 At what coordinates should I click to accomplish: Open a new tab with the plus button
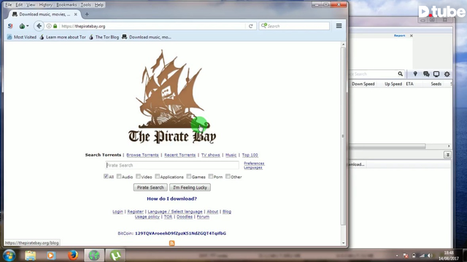pos(87,15)
